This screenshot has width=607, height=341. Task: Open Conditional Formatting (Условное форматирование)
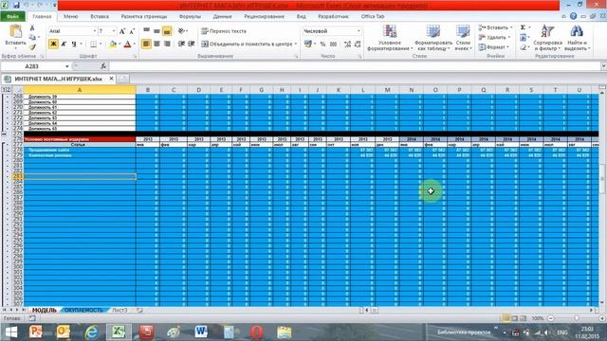pyautogui.click(x=389, y=38)
